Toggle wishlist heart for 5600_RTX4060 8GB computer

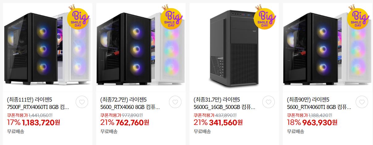point(175,103)
